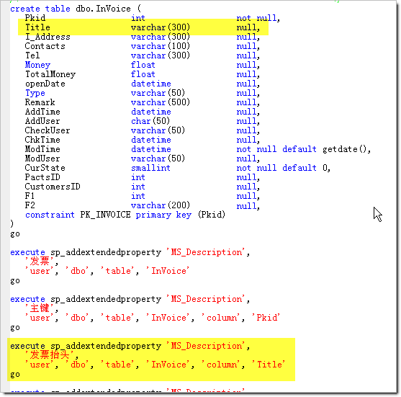Click the table name dbo.InVoice
This screenshot has height=397, width=401.
[104, 9]
